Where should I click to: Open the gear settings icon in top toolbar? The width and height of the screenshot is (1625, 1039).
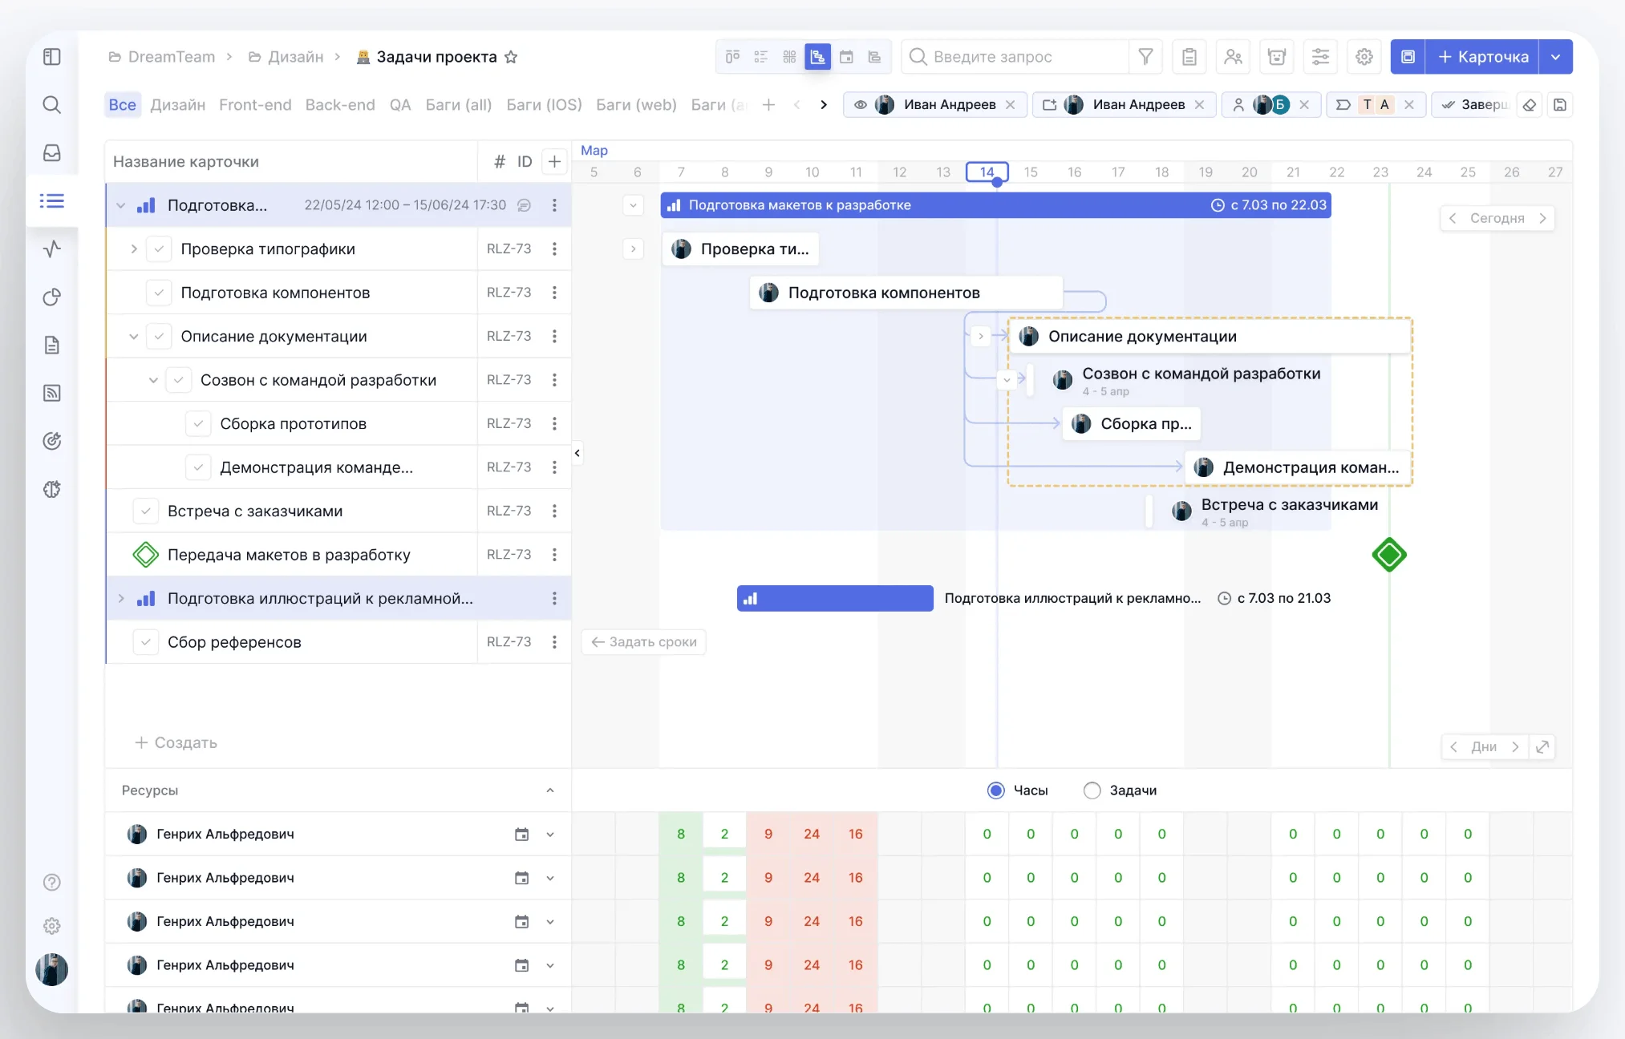tap(1364, 57)
